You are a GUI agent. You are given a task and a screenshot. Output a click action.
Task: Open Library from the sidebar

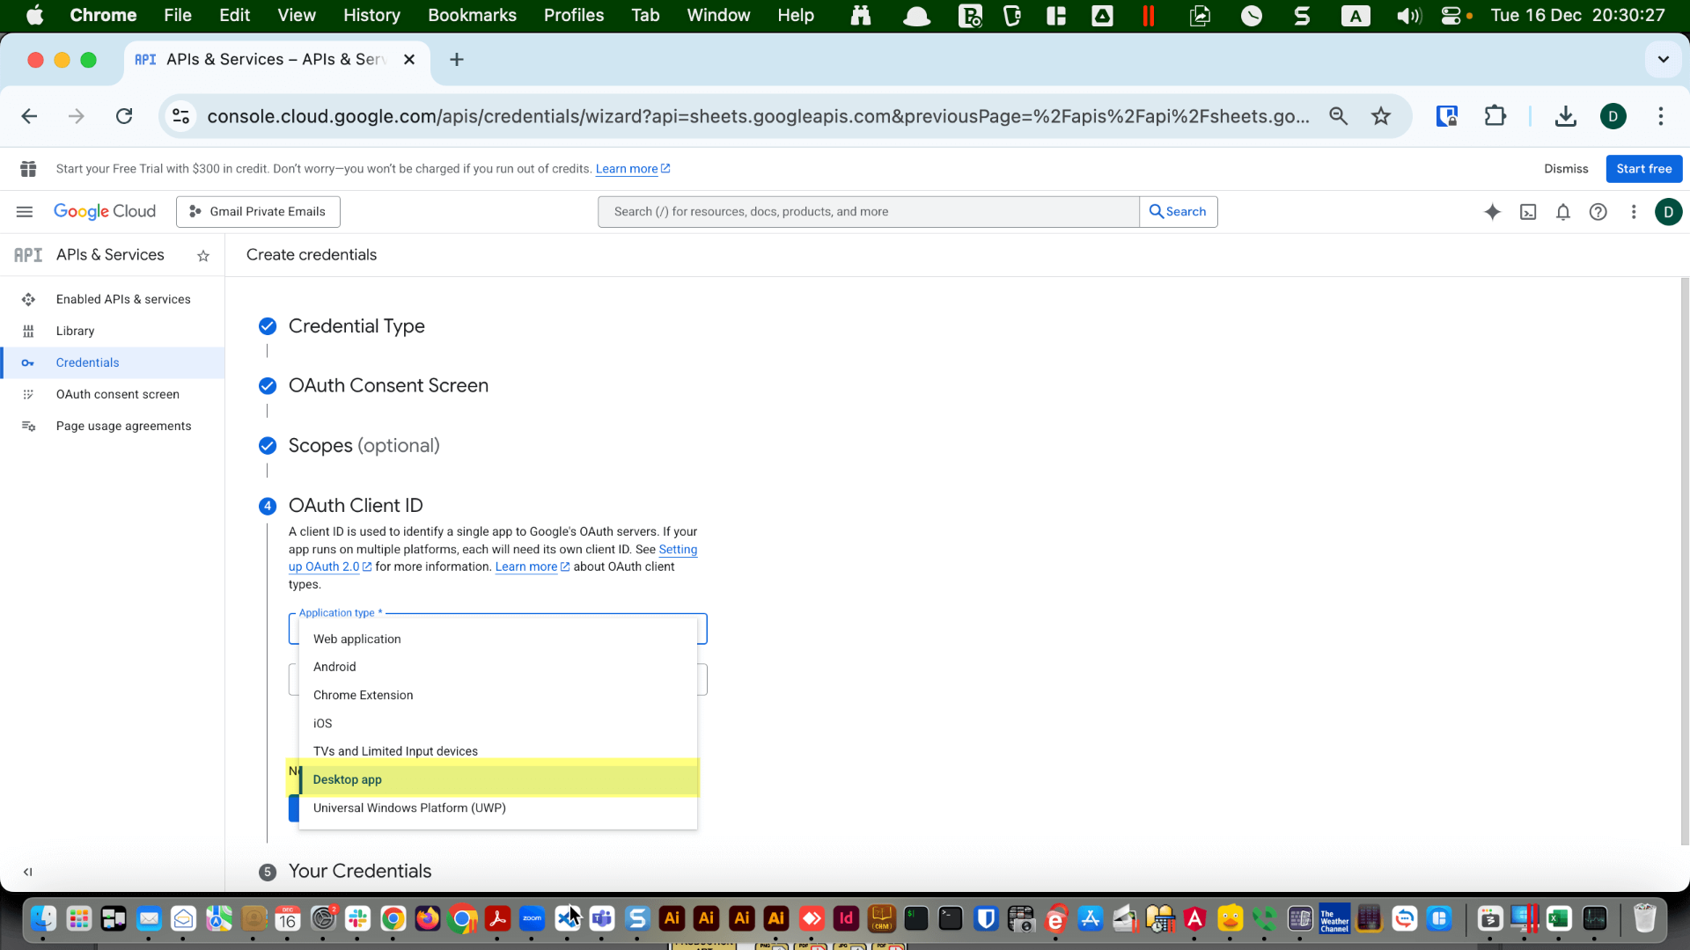(74, 330)
